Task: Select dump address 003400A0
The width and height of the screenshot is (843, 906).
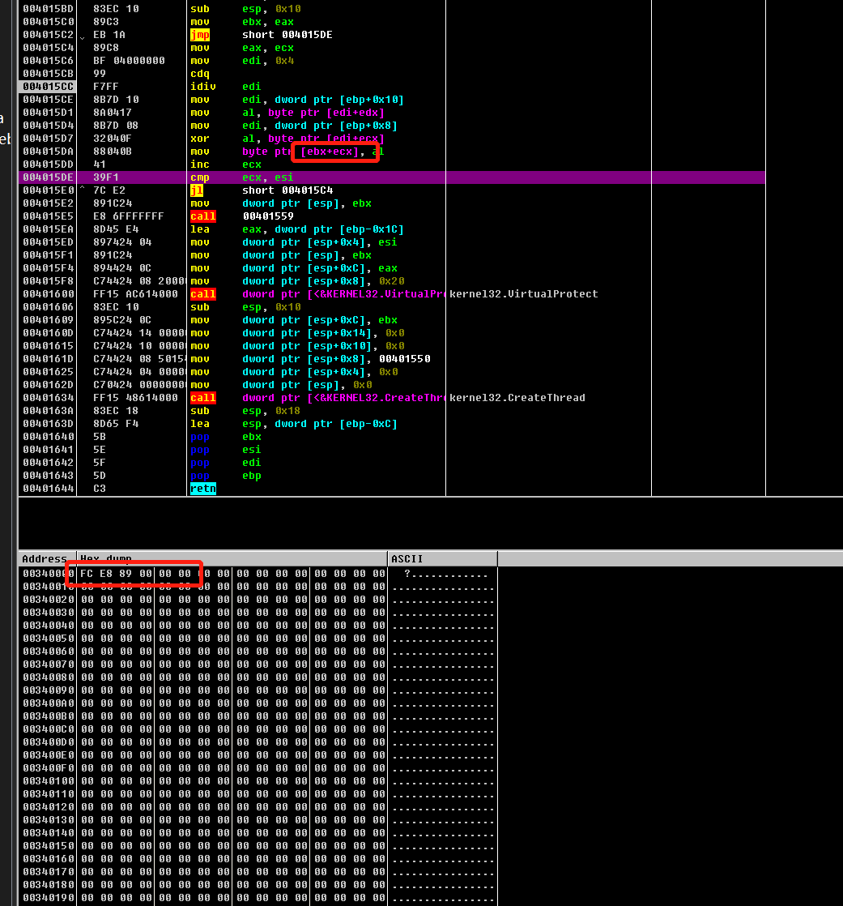Action: click(x=49, y=703)
